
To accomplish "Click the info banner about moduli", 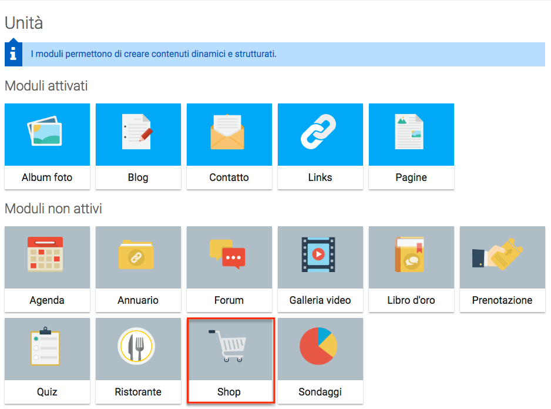I will coord(282,54).
